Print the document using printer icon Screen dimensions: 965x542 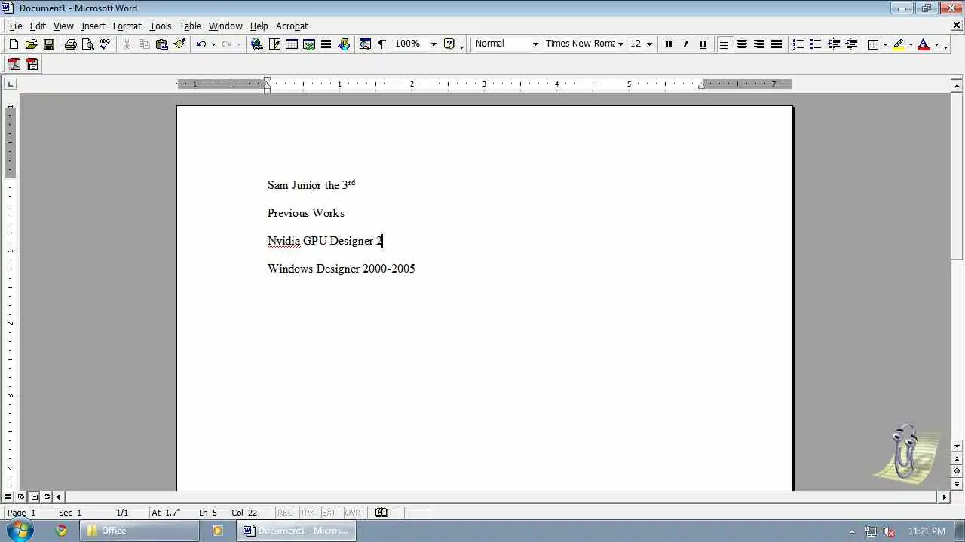pyautogui.click(x=71, y=44)
